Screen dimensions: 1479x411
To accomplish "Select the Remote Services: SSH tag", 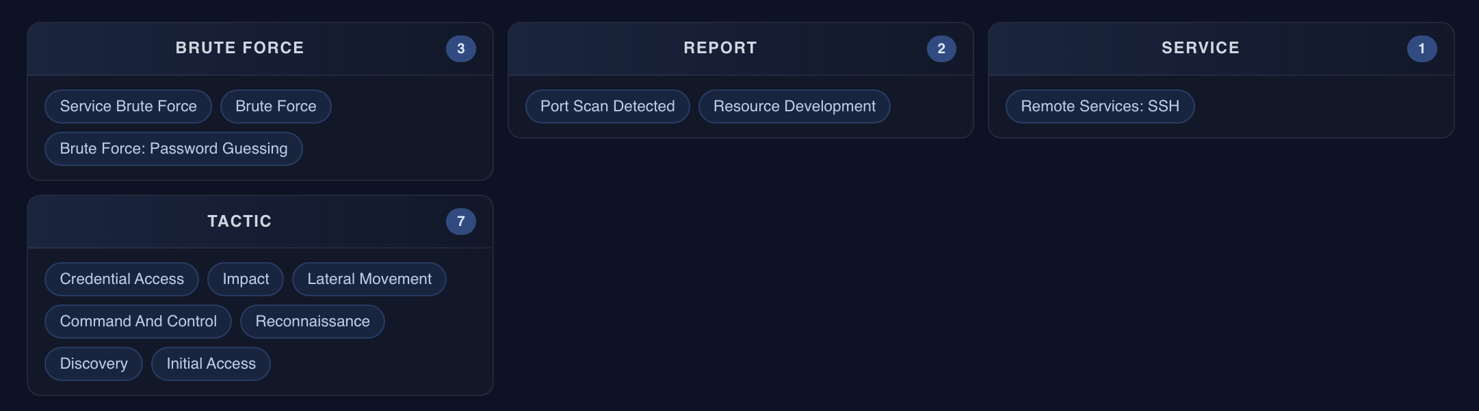I will (1100, 107).
